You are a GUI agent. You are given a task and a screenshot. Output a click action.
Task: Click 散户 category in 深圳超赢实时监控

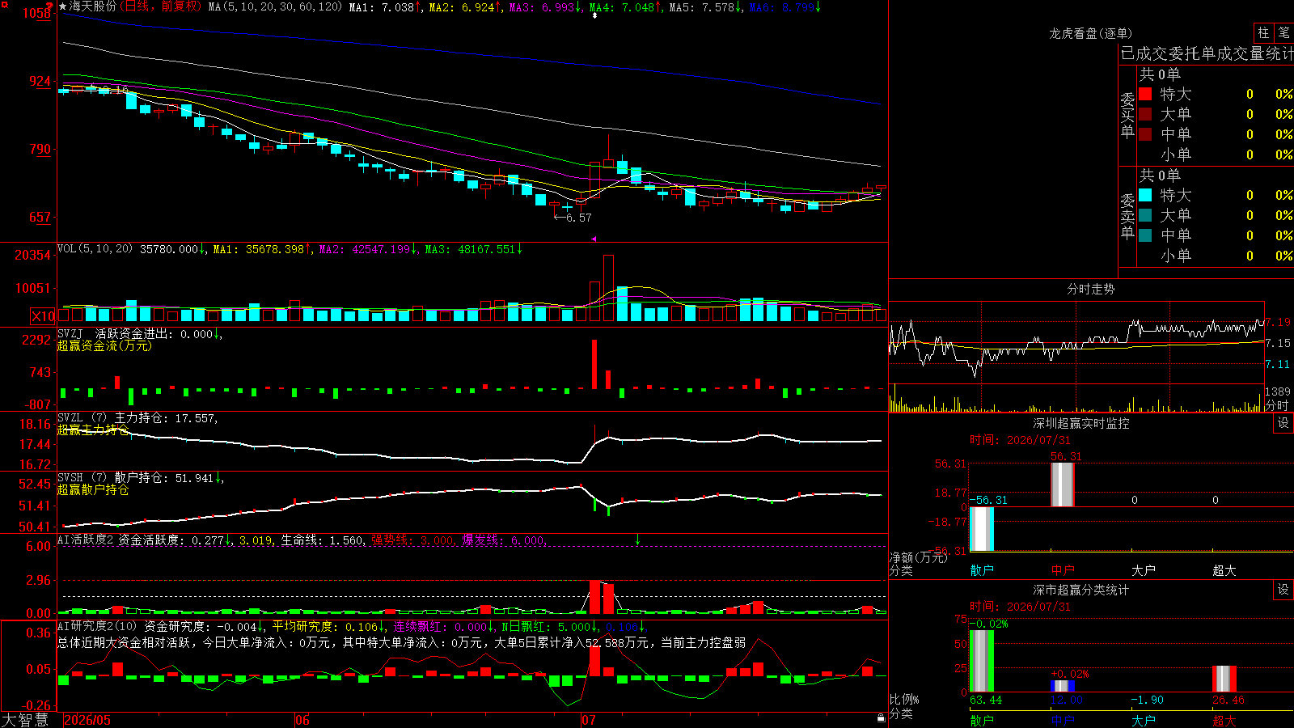981,570
